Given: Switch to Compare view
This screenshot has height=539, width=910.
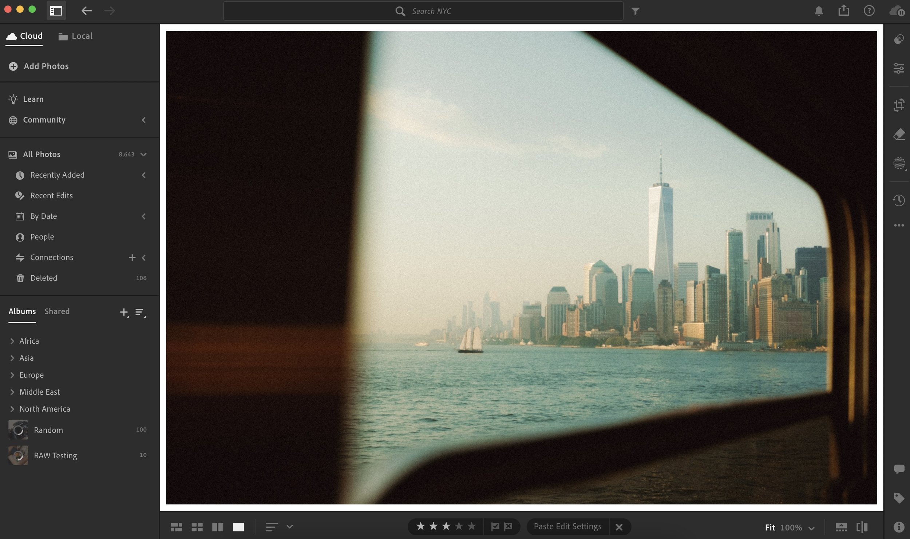Looking at the screenshot, I should (218, 527).
